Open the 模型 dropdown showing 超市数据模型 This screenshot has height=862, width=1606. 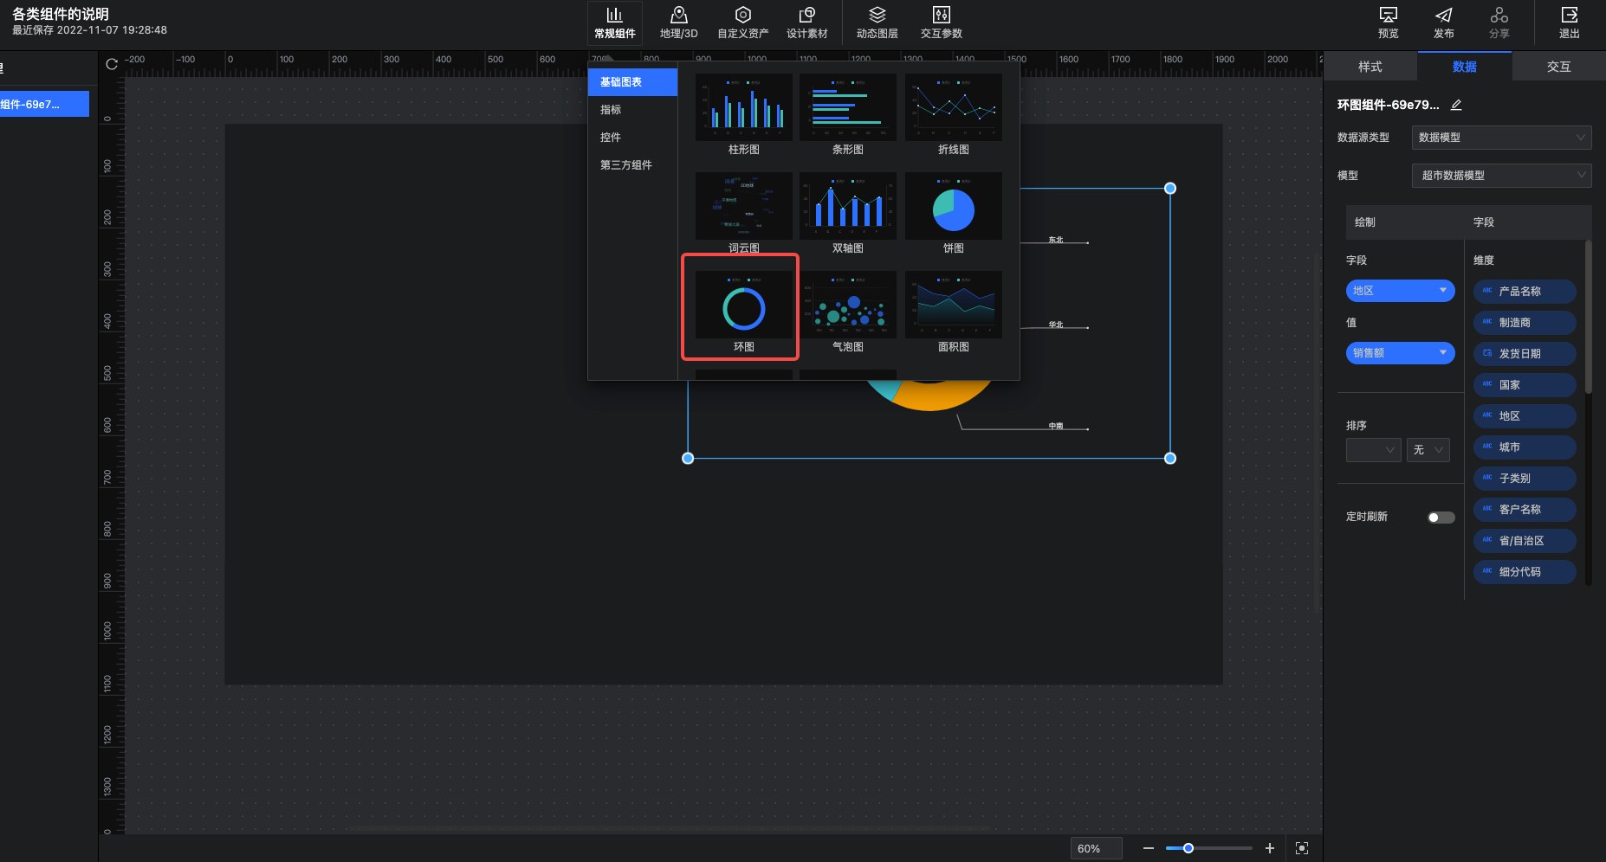point(1501,176)
